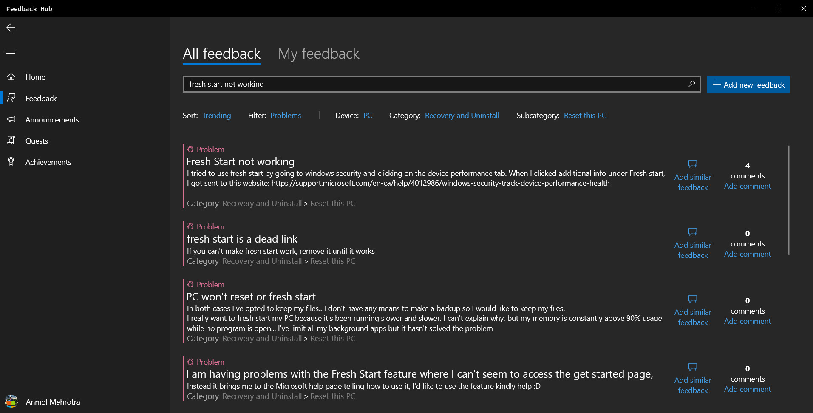The width and height of the screenshot is (813, 413).
Task: Add comment on PC won't reset
Action: tap(747, 321)
